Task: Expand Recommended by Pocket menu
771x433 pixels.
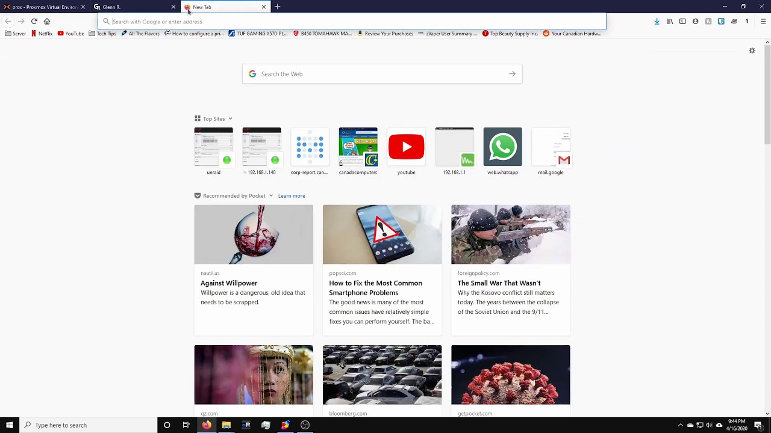Action: [271, 196]
